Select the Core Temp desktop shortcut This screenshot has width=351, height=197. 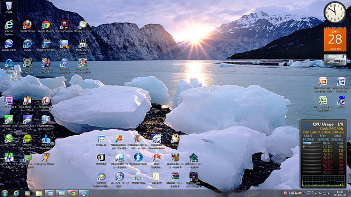[27, 103]
